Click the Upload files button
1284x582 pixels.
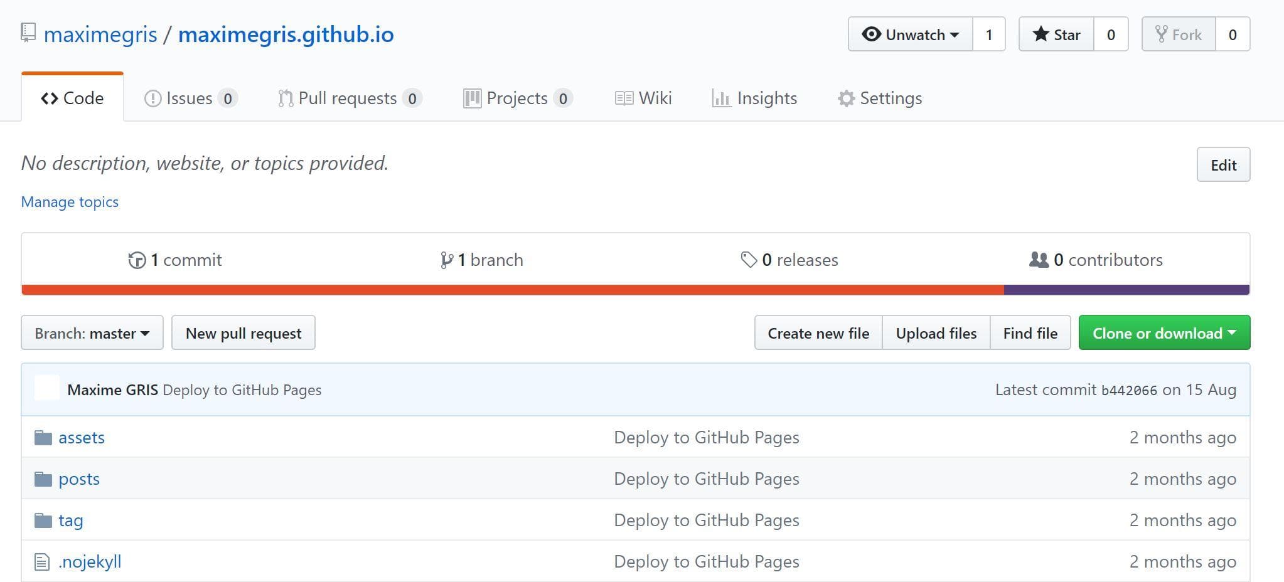coord(936,332)
